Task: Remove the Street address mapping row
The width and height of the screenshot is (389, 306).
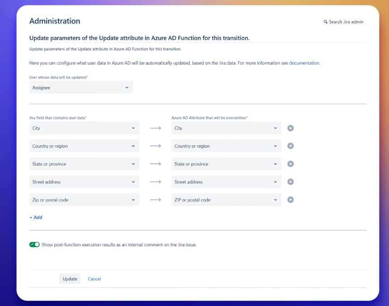Action: (x=290, y=182)
